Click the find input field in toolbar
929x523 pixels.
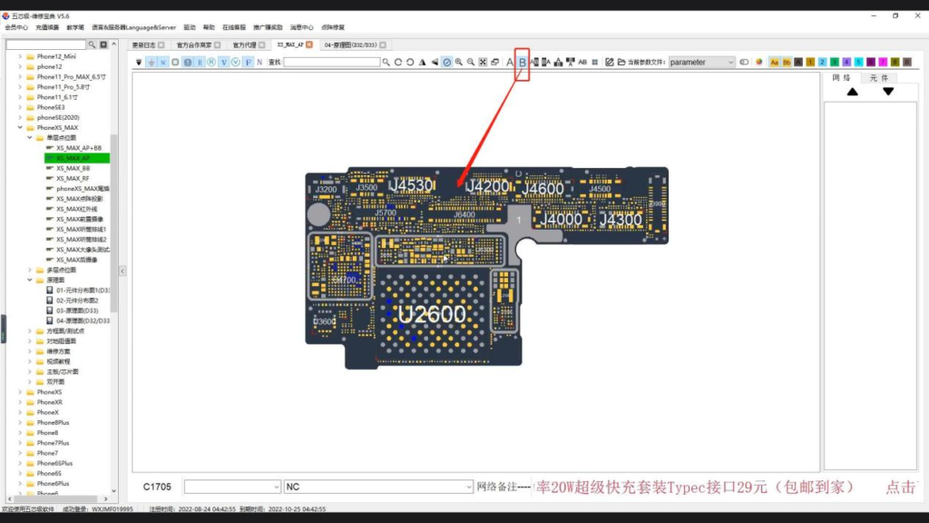point(332,63)
